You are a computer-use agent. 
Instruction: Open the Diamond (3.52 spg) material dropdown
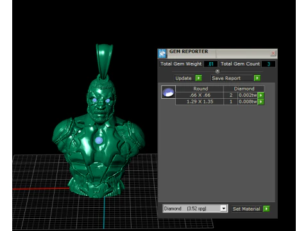(195, 209)
